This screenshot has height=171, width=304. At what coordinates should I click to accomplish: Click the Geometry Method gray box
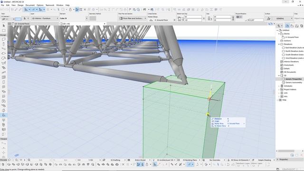point(93,19)
